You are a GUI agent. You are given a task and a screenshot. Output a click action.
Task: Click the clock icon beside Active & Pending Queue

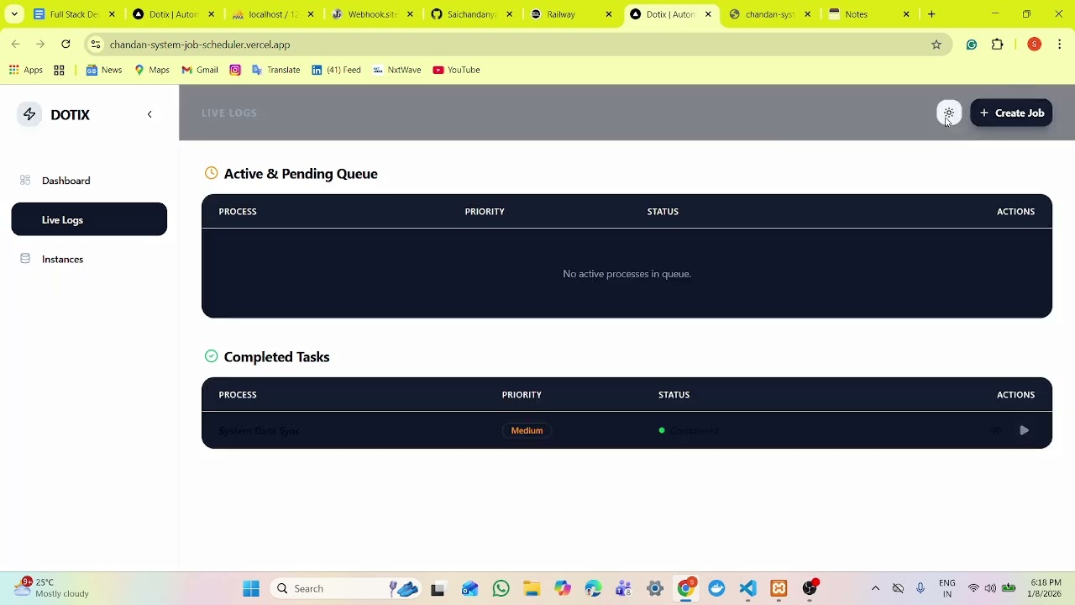(211, 173)
